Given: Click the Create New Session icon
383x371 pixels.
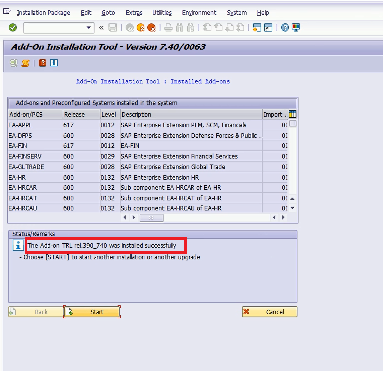Looking at the screenshot, I should click(257, 28).
